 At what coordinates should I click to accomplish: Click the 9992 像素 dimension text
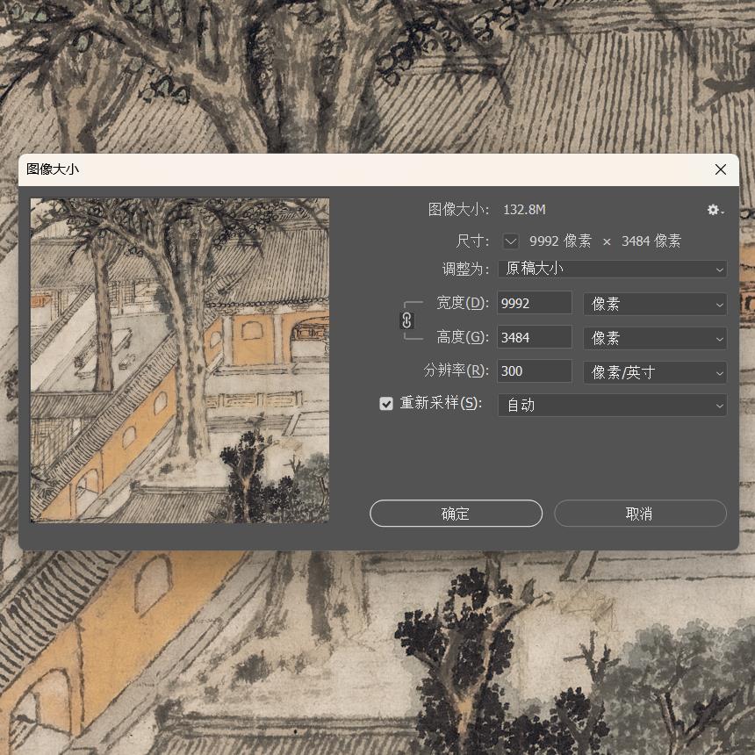pyautogui.click(x=560, y=241)
